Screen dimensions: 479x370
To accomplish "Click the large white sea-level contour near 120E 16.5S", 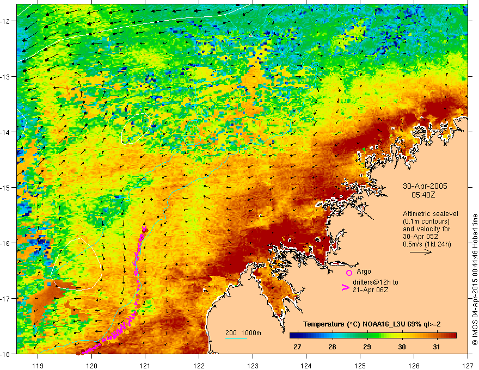I will coord(76,264).
